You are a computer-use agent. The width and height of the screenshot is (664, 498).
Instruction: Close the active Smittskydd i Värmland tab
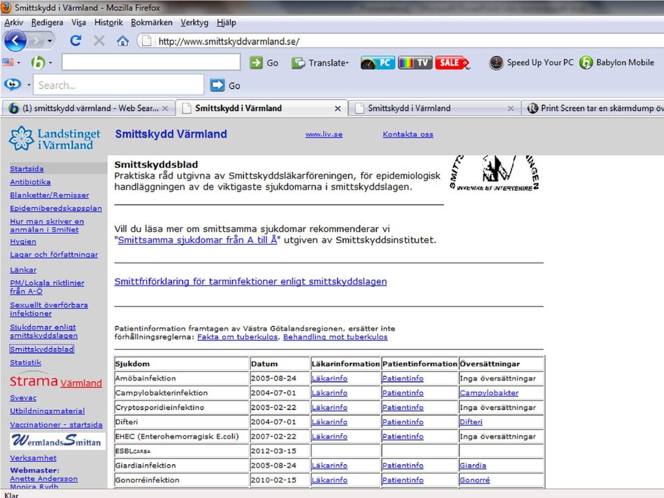[338, 109]
